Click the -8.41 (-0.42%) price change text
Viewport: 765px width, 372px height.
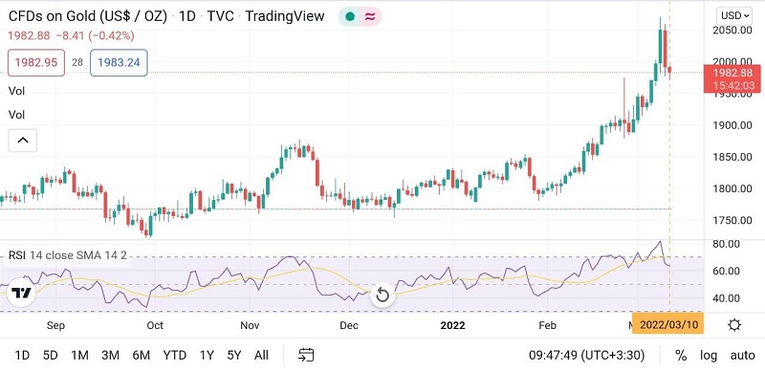click(95, 35)
